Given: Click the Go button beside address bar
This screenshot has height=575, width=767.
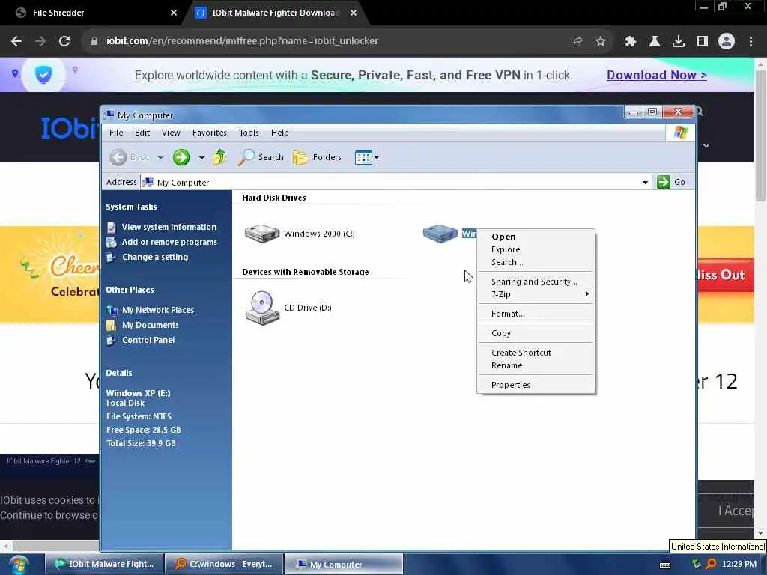Looking at the screenshot, I should click(x=671, y=182).
